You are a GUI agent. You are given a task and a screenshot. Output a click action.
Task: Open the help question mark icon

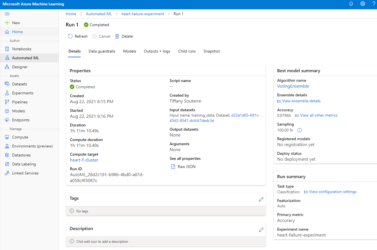[374, 4]
